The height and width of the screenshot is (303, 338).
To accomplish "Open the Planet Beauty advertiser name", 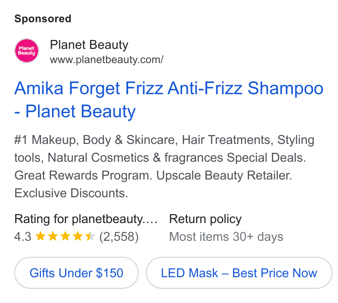I will [x=89, y=45].
